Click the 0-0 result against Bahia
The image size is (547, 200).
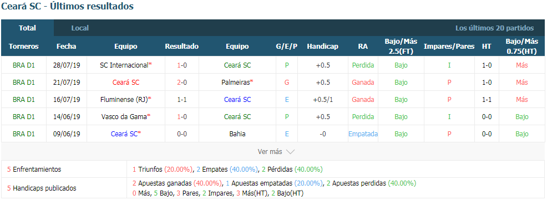click(182, 134)
